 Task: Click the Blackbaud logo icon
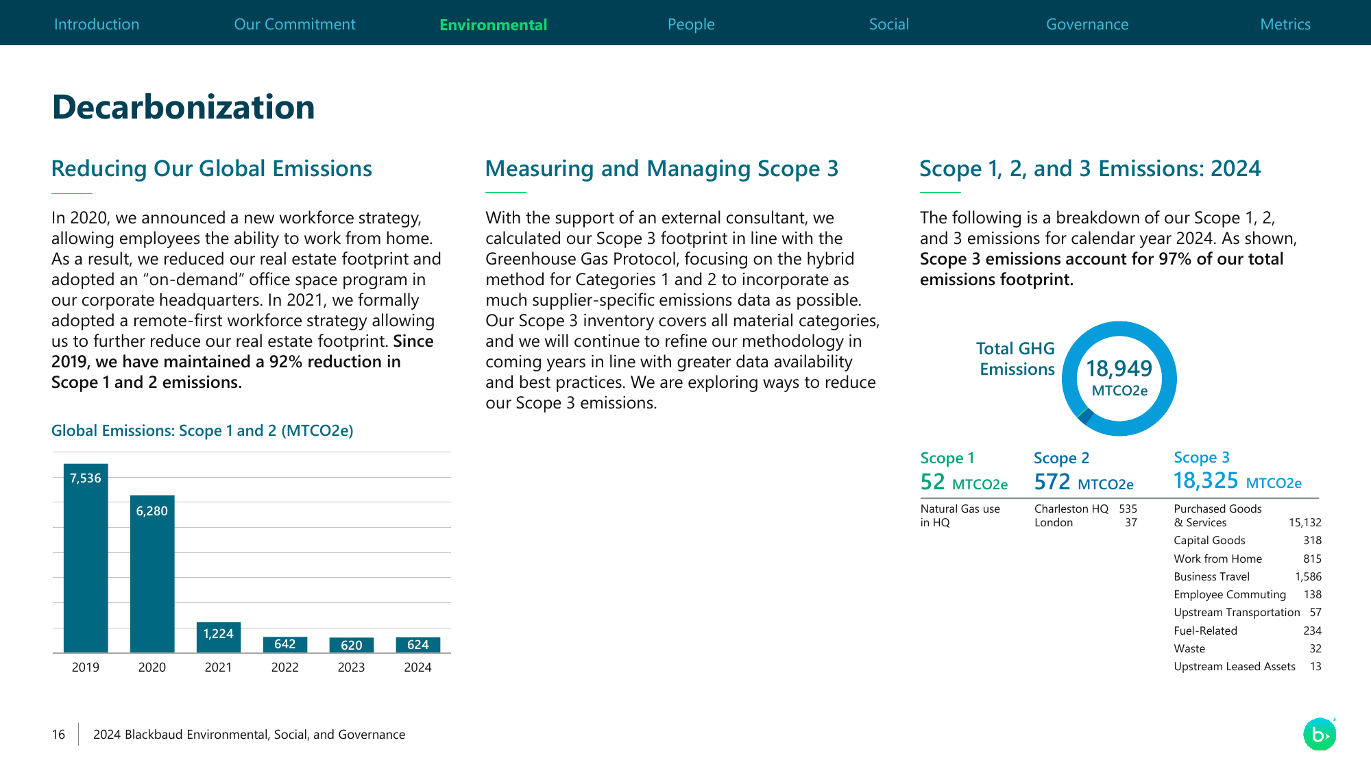[1320, 734]
